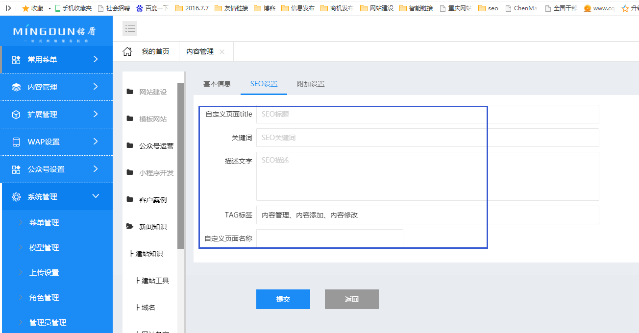Select 客户案例 in the category tree
The width and height of the screenshot is (639, 333).
pyautogui.click(x=153, y=200)
